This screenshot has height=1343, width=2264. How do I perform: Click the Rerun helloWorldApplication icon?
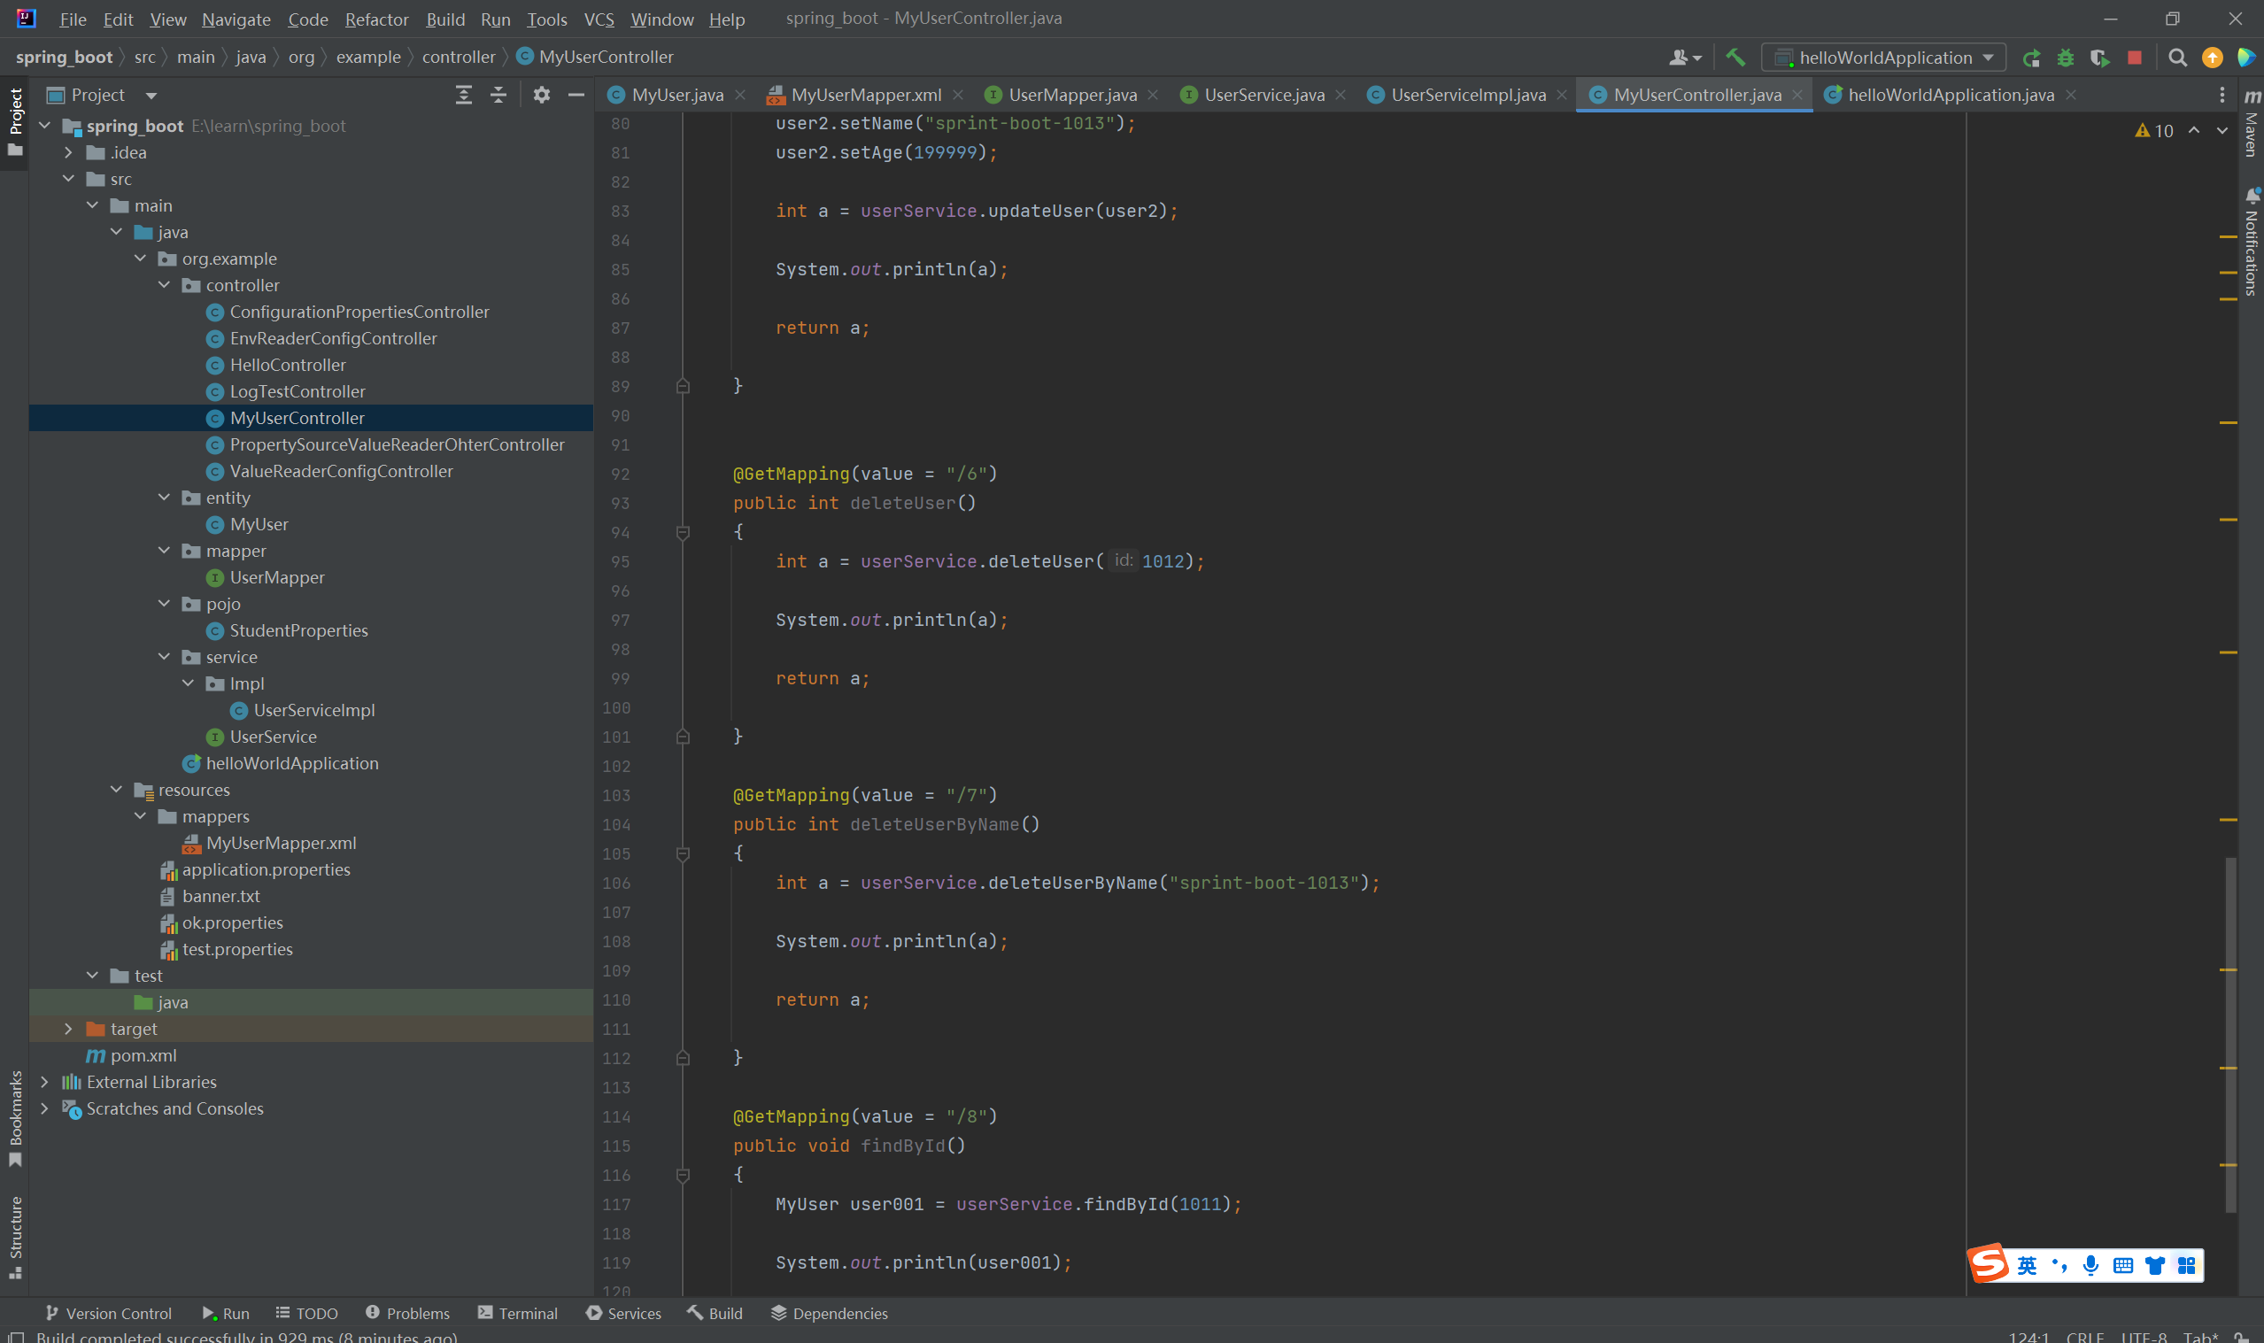pyautogui.click(x=2031, y=58)
